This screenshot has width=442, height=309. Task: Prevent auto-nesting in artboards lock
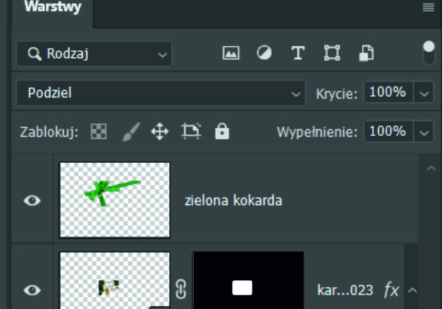click(191, 131)
